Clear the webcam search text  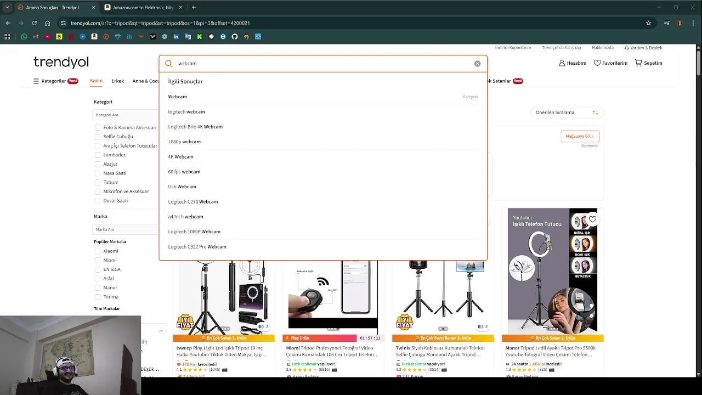click(477, 64)
